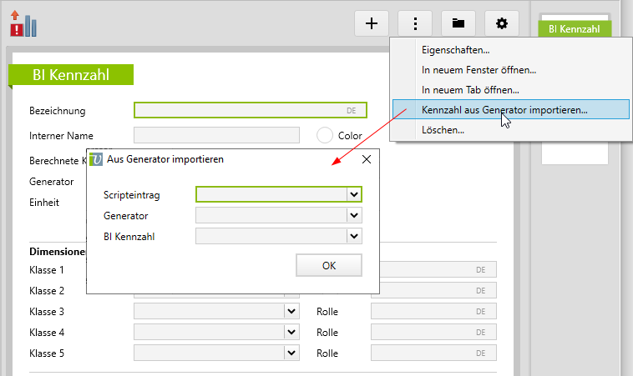This screenshot has width=633, height=376.
Task: Pick a color using the Color circle
Action: point(325,135)
